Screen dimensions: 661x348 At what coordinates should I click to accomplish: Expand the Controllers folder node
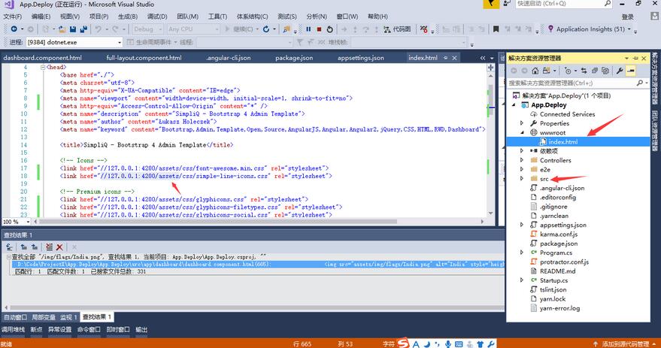523,160
